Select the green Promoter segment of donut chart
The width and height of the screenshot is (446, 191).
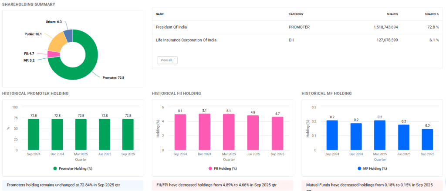83,70
